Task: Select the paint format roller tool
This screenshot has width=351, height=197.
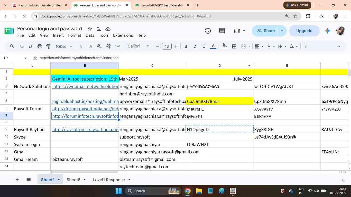Action: (x=48, y=46)
